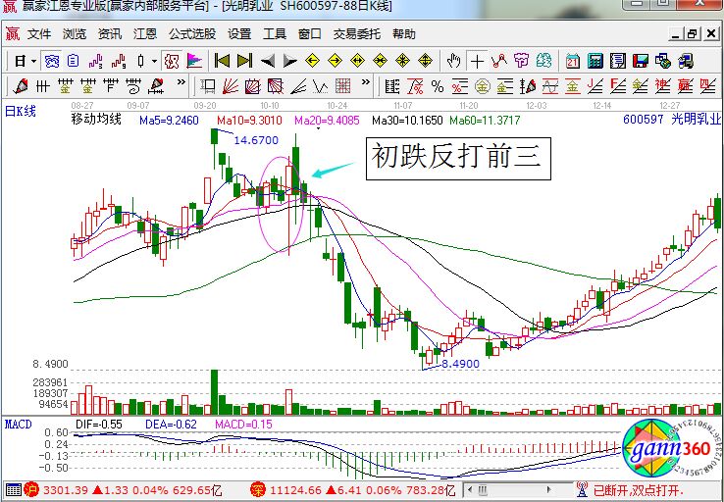Open the calculator tool icon
724x502 pixels.
pos(595,61)
